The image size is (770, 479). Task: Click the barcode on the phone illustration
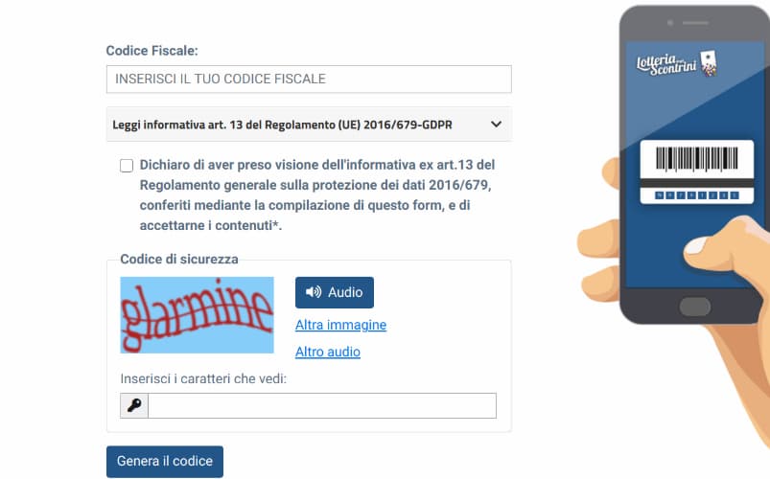click(697, 159)
